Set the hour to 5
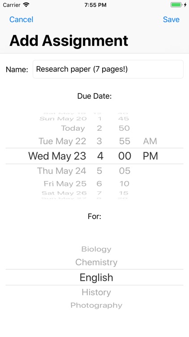The width and height of the screenshot is (189, 337). (x=99, y=171)
